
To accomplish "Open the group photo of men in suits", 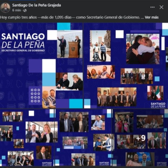I will tap(117, 97).
